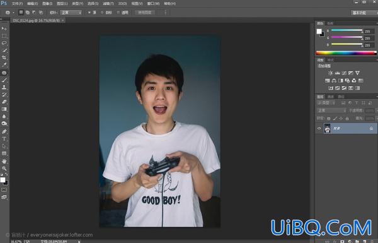This screenshot has width=378, height=243.
Task: Select the Hand tool
Action: tap(4, 161)
